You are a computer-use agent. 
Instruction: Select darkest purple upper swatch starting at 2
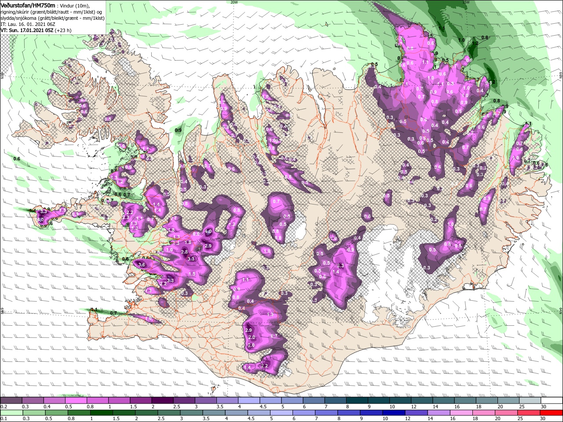tap(162, 400)
